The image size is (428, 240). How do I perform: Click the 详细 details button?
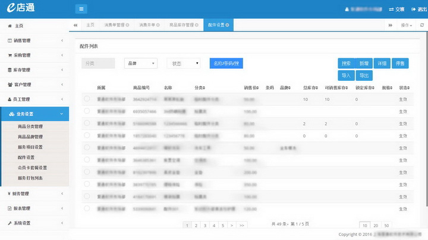[382, 64]
